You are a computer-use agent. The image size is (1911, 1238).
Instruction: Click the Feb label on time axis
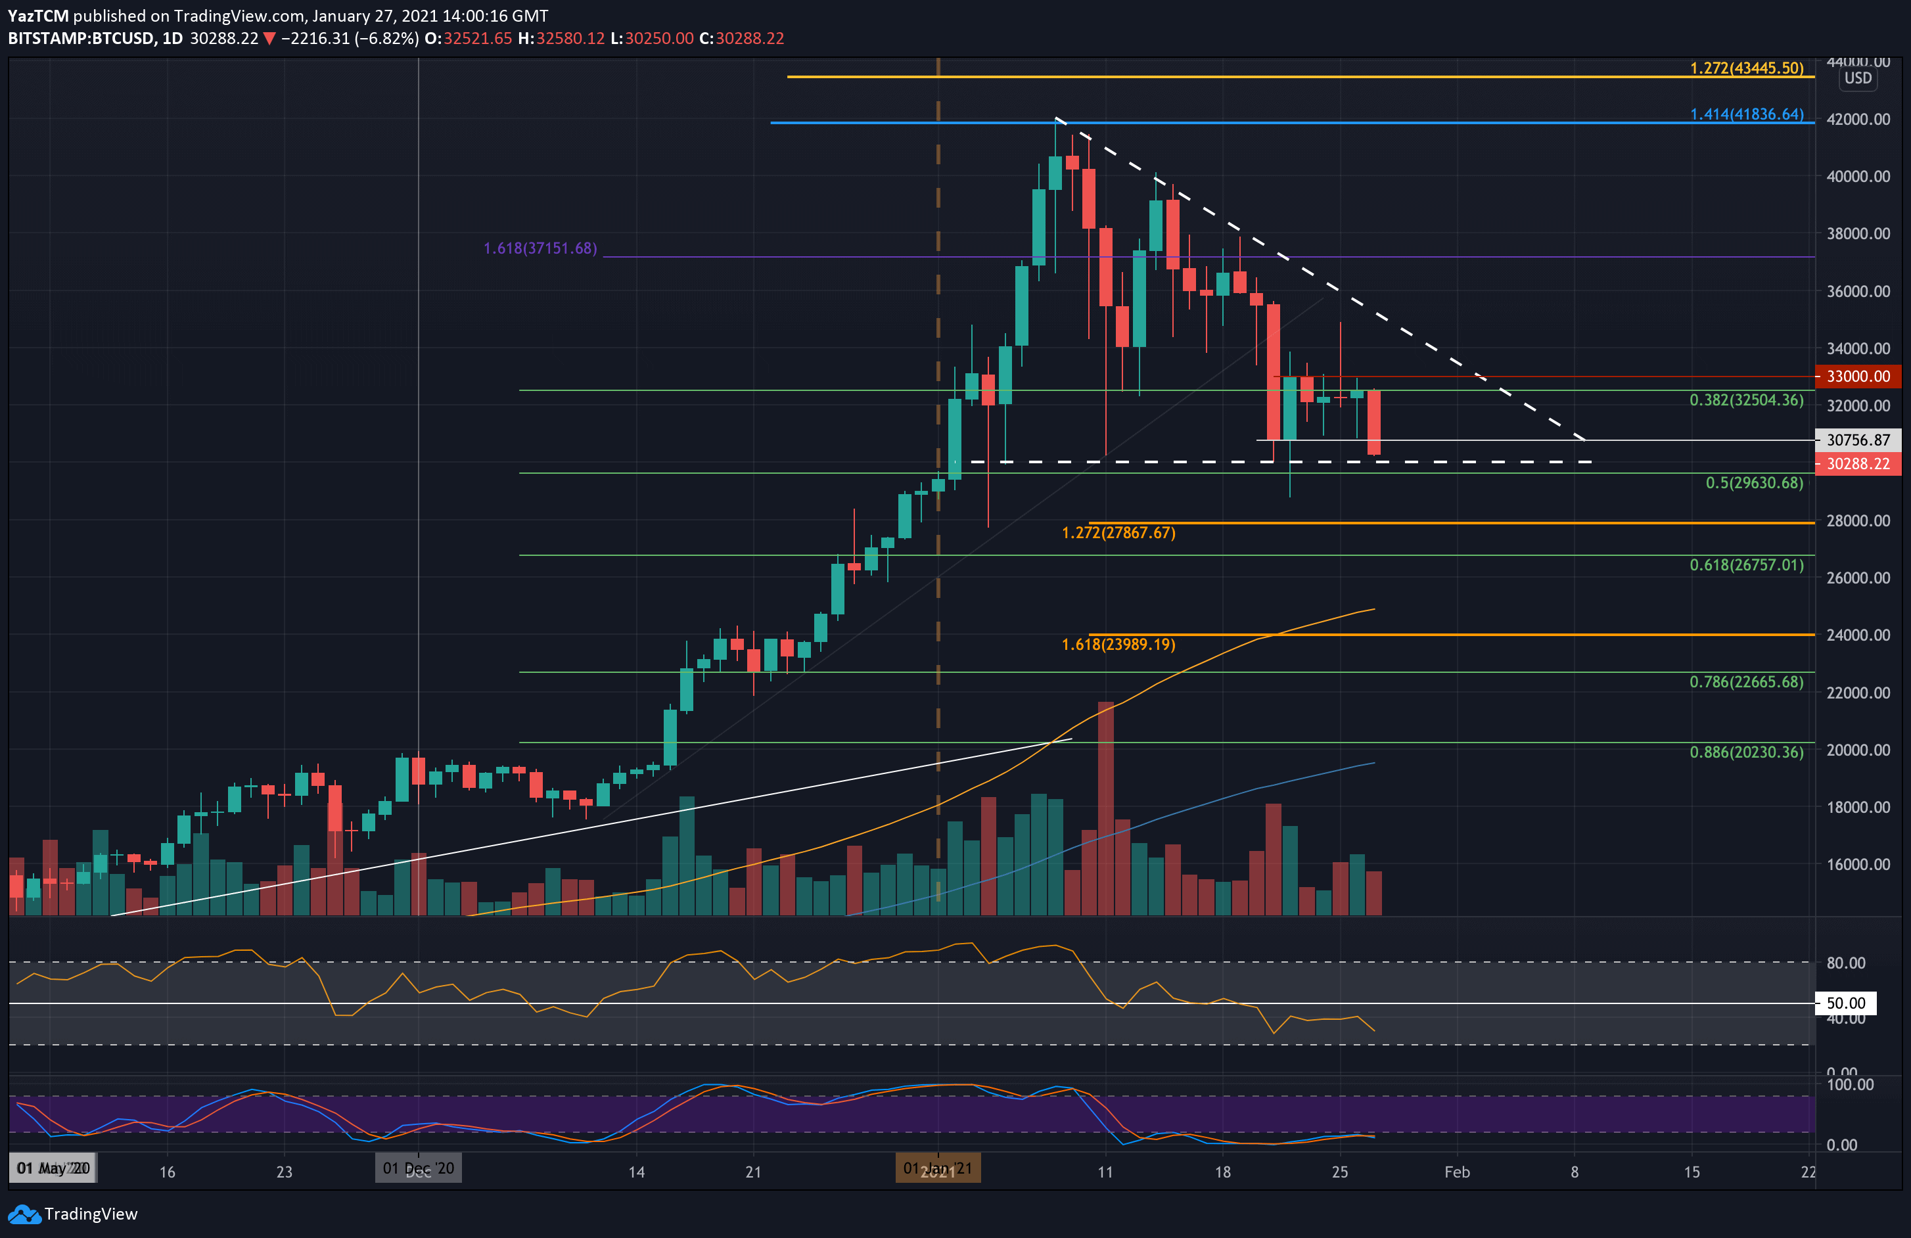pos(1456,1172)
